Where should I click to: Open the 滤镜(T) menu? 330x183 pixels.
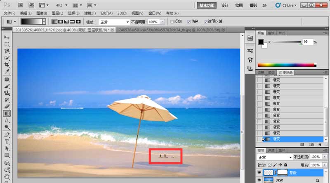[x=90, y=13]
